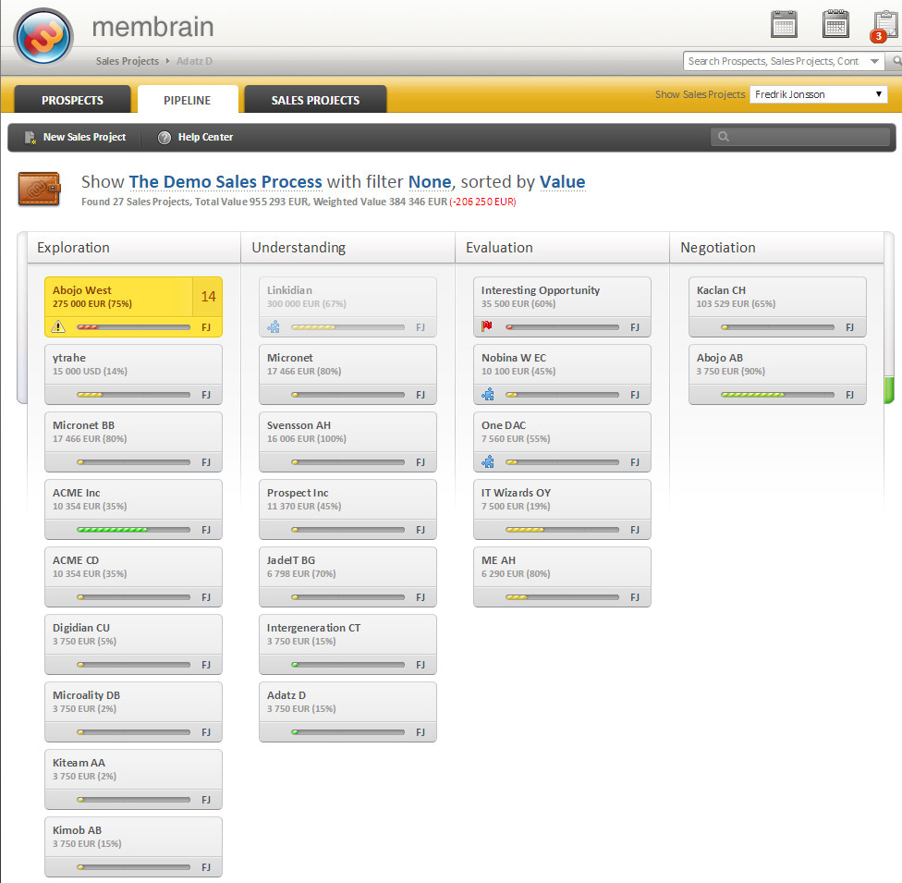Open the Digidian CU project card

133,644
